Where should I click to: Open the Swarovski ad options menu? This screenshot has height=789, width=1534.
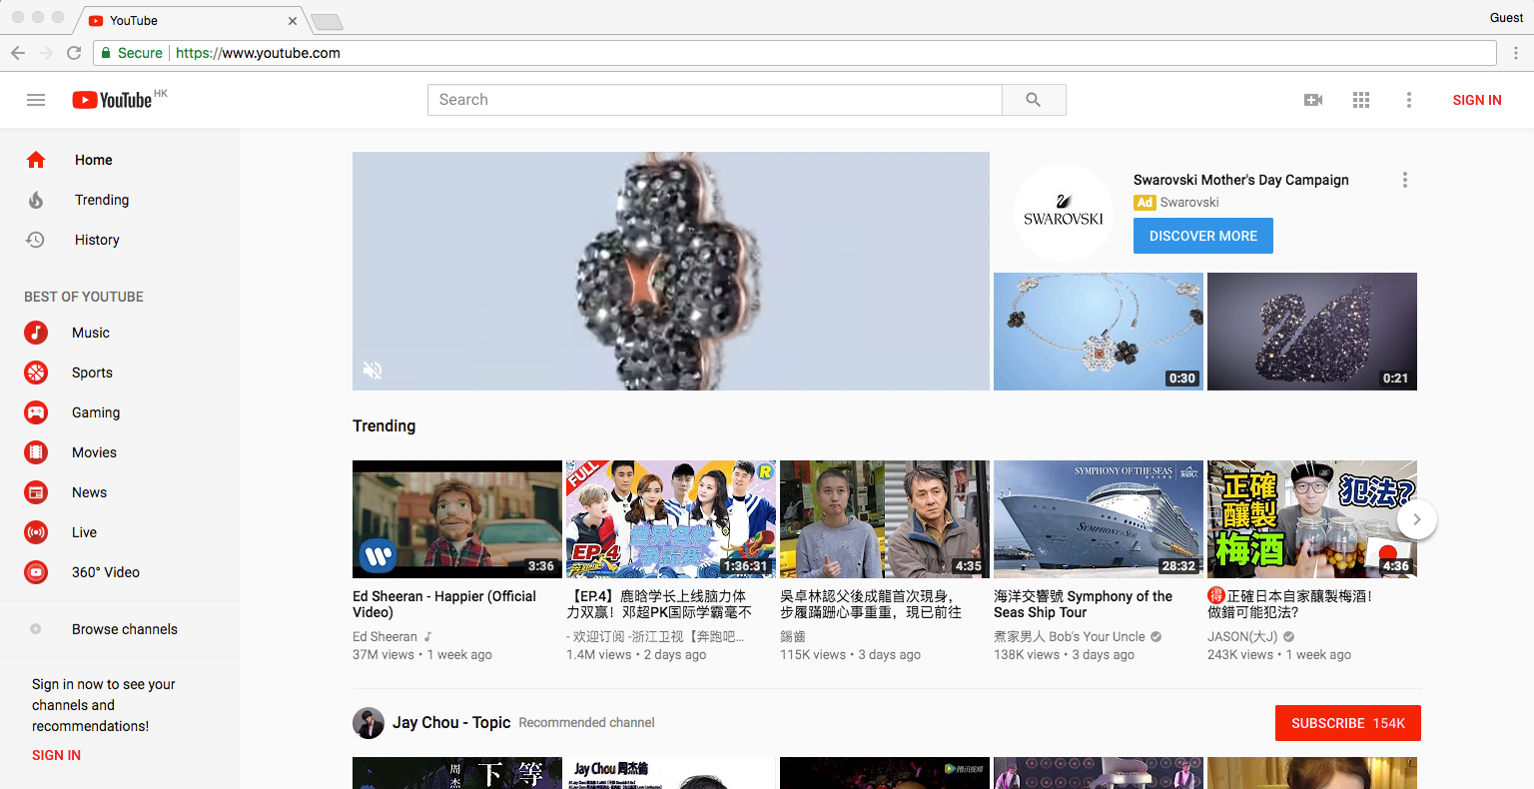click(x=1405, y=180)
